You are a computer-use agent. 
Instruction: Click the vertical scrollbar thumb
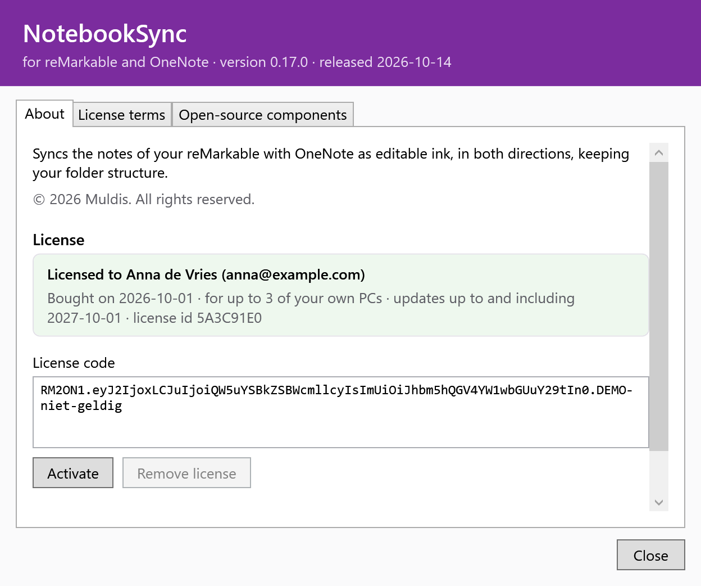[x=659, y=306]
